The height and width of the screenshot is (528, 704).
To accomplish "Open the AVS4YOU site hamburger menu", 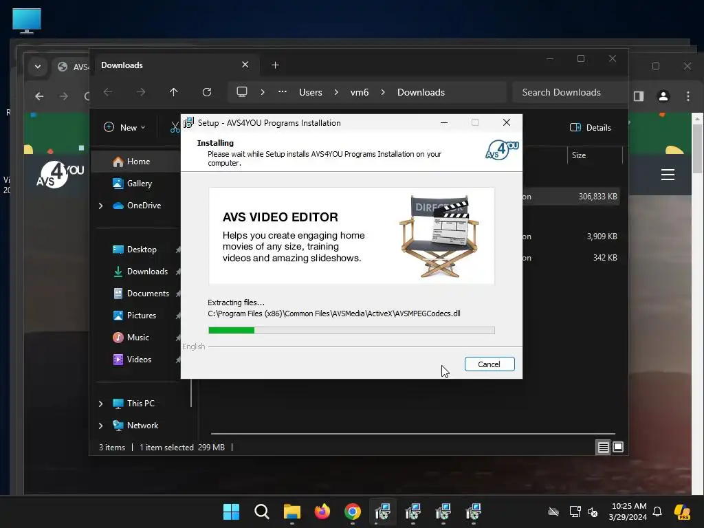I will [668, 174].
